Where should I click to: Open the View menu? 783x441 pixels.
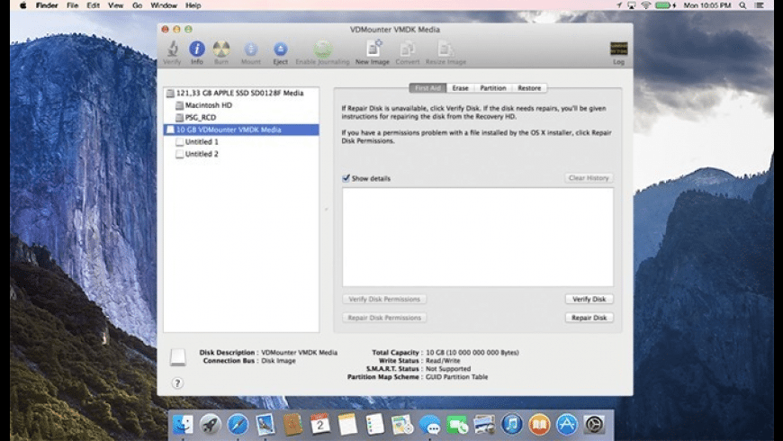[115, 5]
